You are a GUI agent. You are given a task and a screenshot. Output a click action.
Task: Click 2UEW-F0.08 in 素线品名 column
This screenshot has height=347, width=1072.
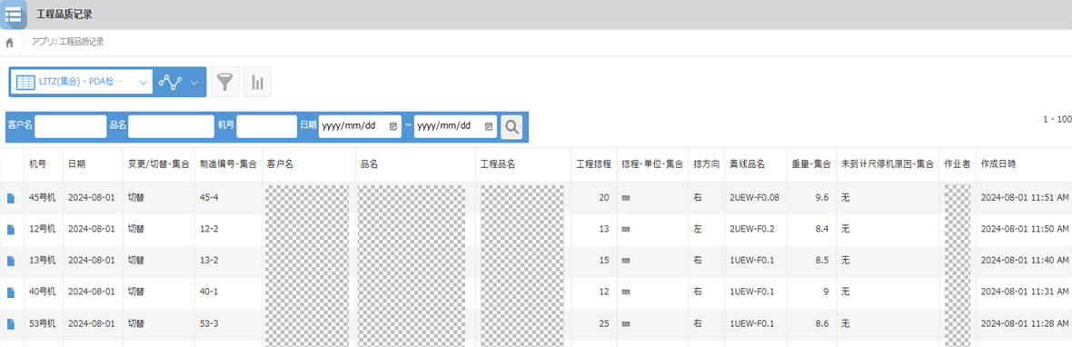click(x=755, y=198)
